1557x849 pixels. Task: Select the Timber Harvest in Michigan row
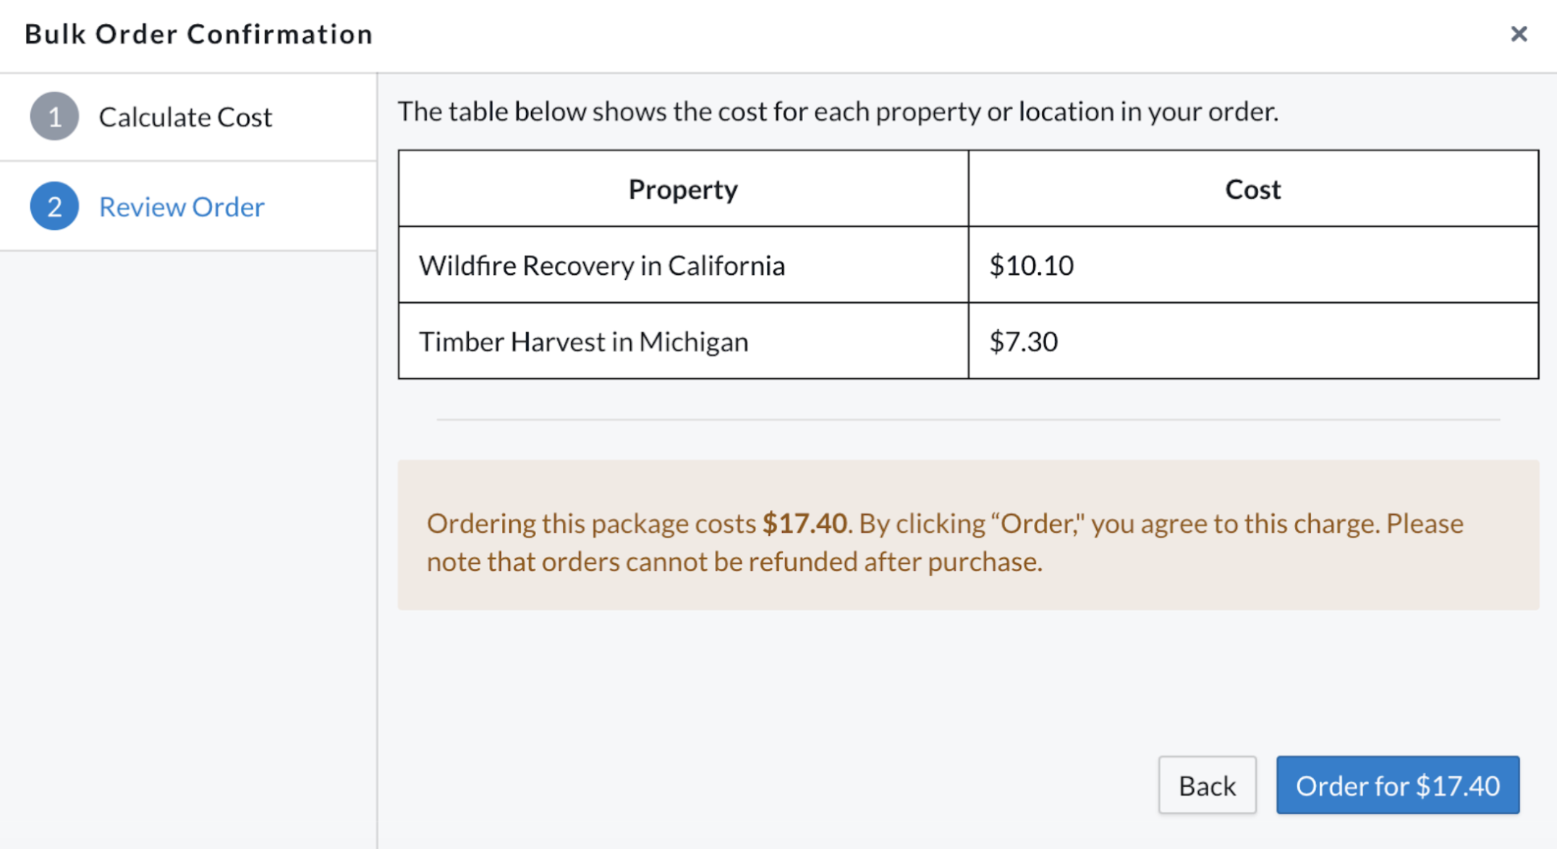968,341
